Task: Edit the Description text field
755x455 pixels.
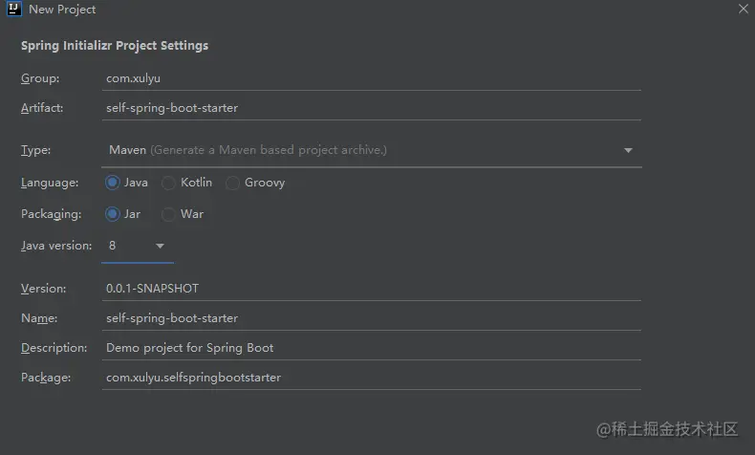Action: click(x=373, y=348)
